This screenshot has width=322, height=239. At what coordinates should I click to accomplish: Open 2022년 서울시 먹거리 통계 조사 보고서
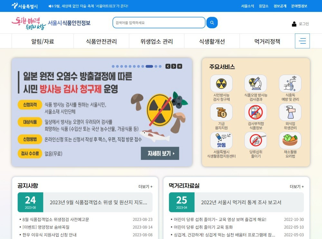click(x=241, y=202)
